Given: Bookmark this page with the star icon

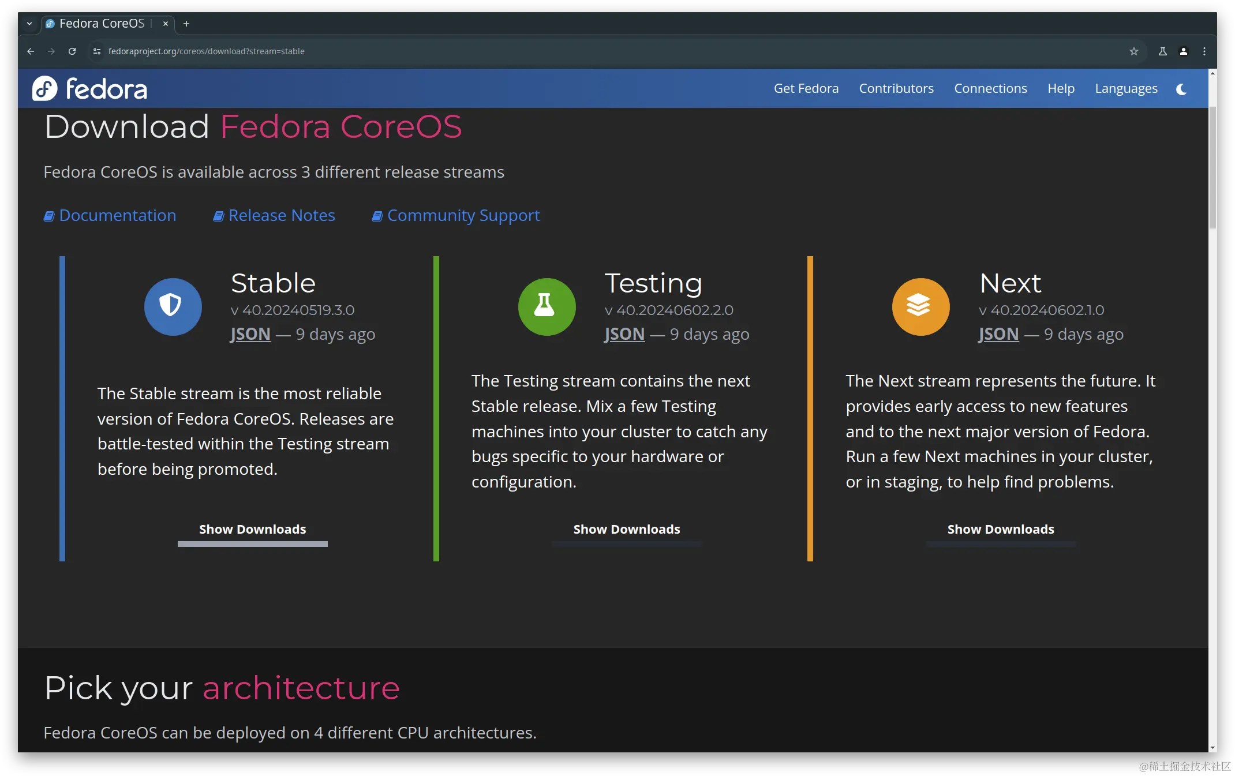Looking at the screenshot, I should click(x=1134, y=51).
